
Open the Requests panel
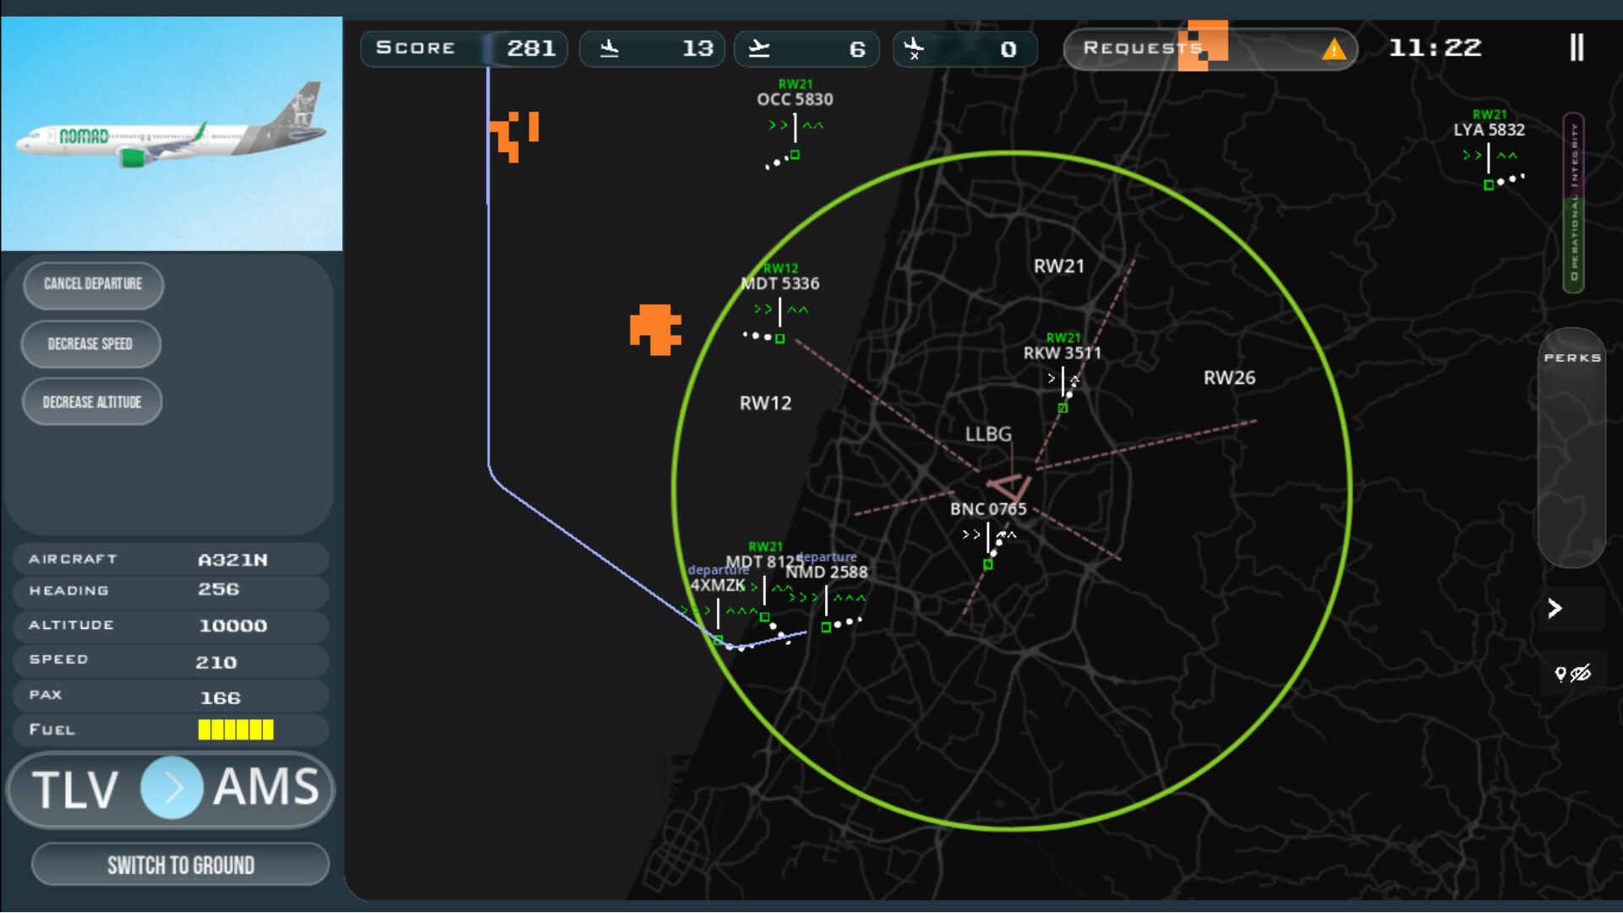1210,48
